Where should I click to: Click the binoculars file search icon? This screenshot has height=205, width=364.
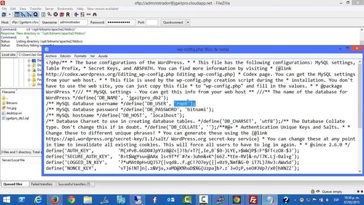pyautogui.click(x=95, y=14)
